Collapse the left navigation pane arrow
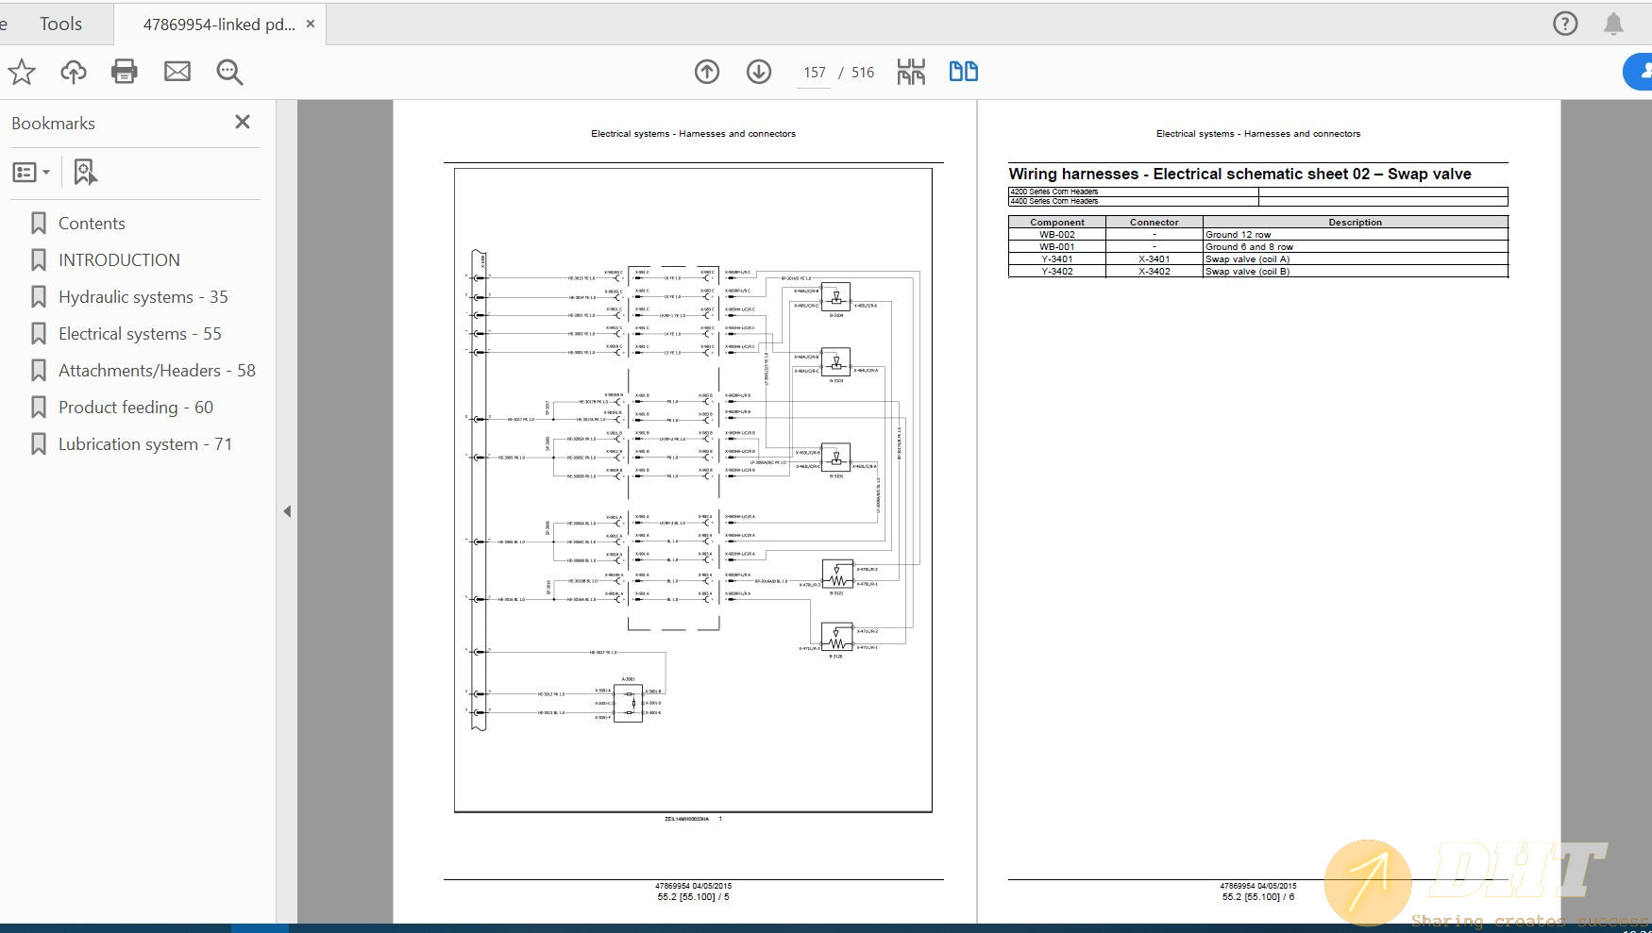Image resolution: width=1652 pixels, height=933 pixels. (x=287, y=511)
